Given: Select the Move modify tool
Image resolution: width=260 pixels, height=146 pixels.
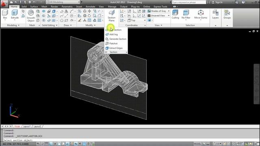Looking at the screenshot, I should [x=89, y=11].
